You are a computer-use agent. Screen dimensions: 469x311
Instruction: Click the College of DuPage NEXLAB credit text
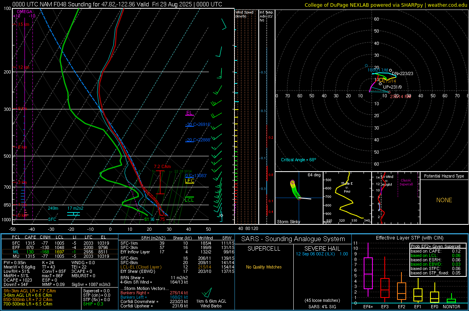pos(386,5)
